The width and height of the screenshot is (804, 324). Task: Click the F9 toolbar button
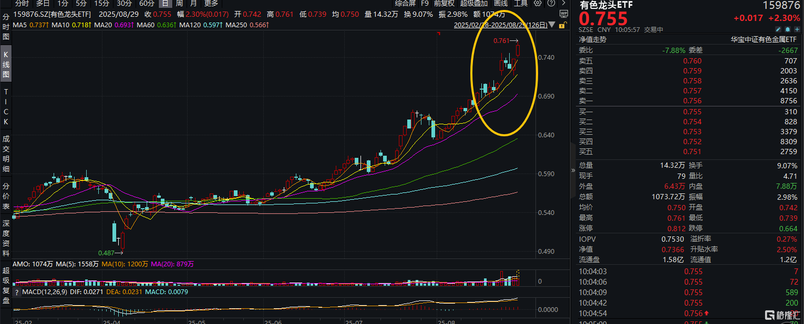425,3
